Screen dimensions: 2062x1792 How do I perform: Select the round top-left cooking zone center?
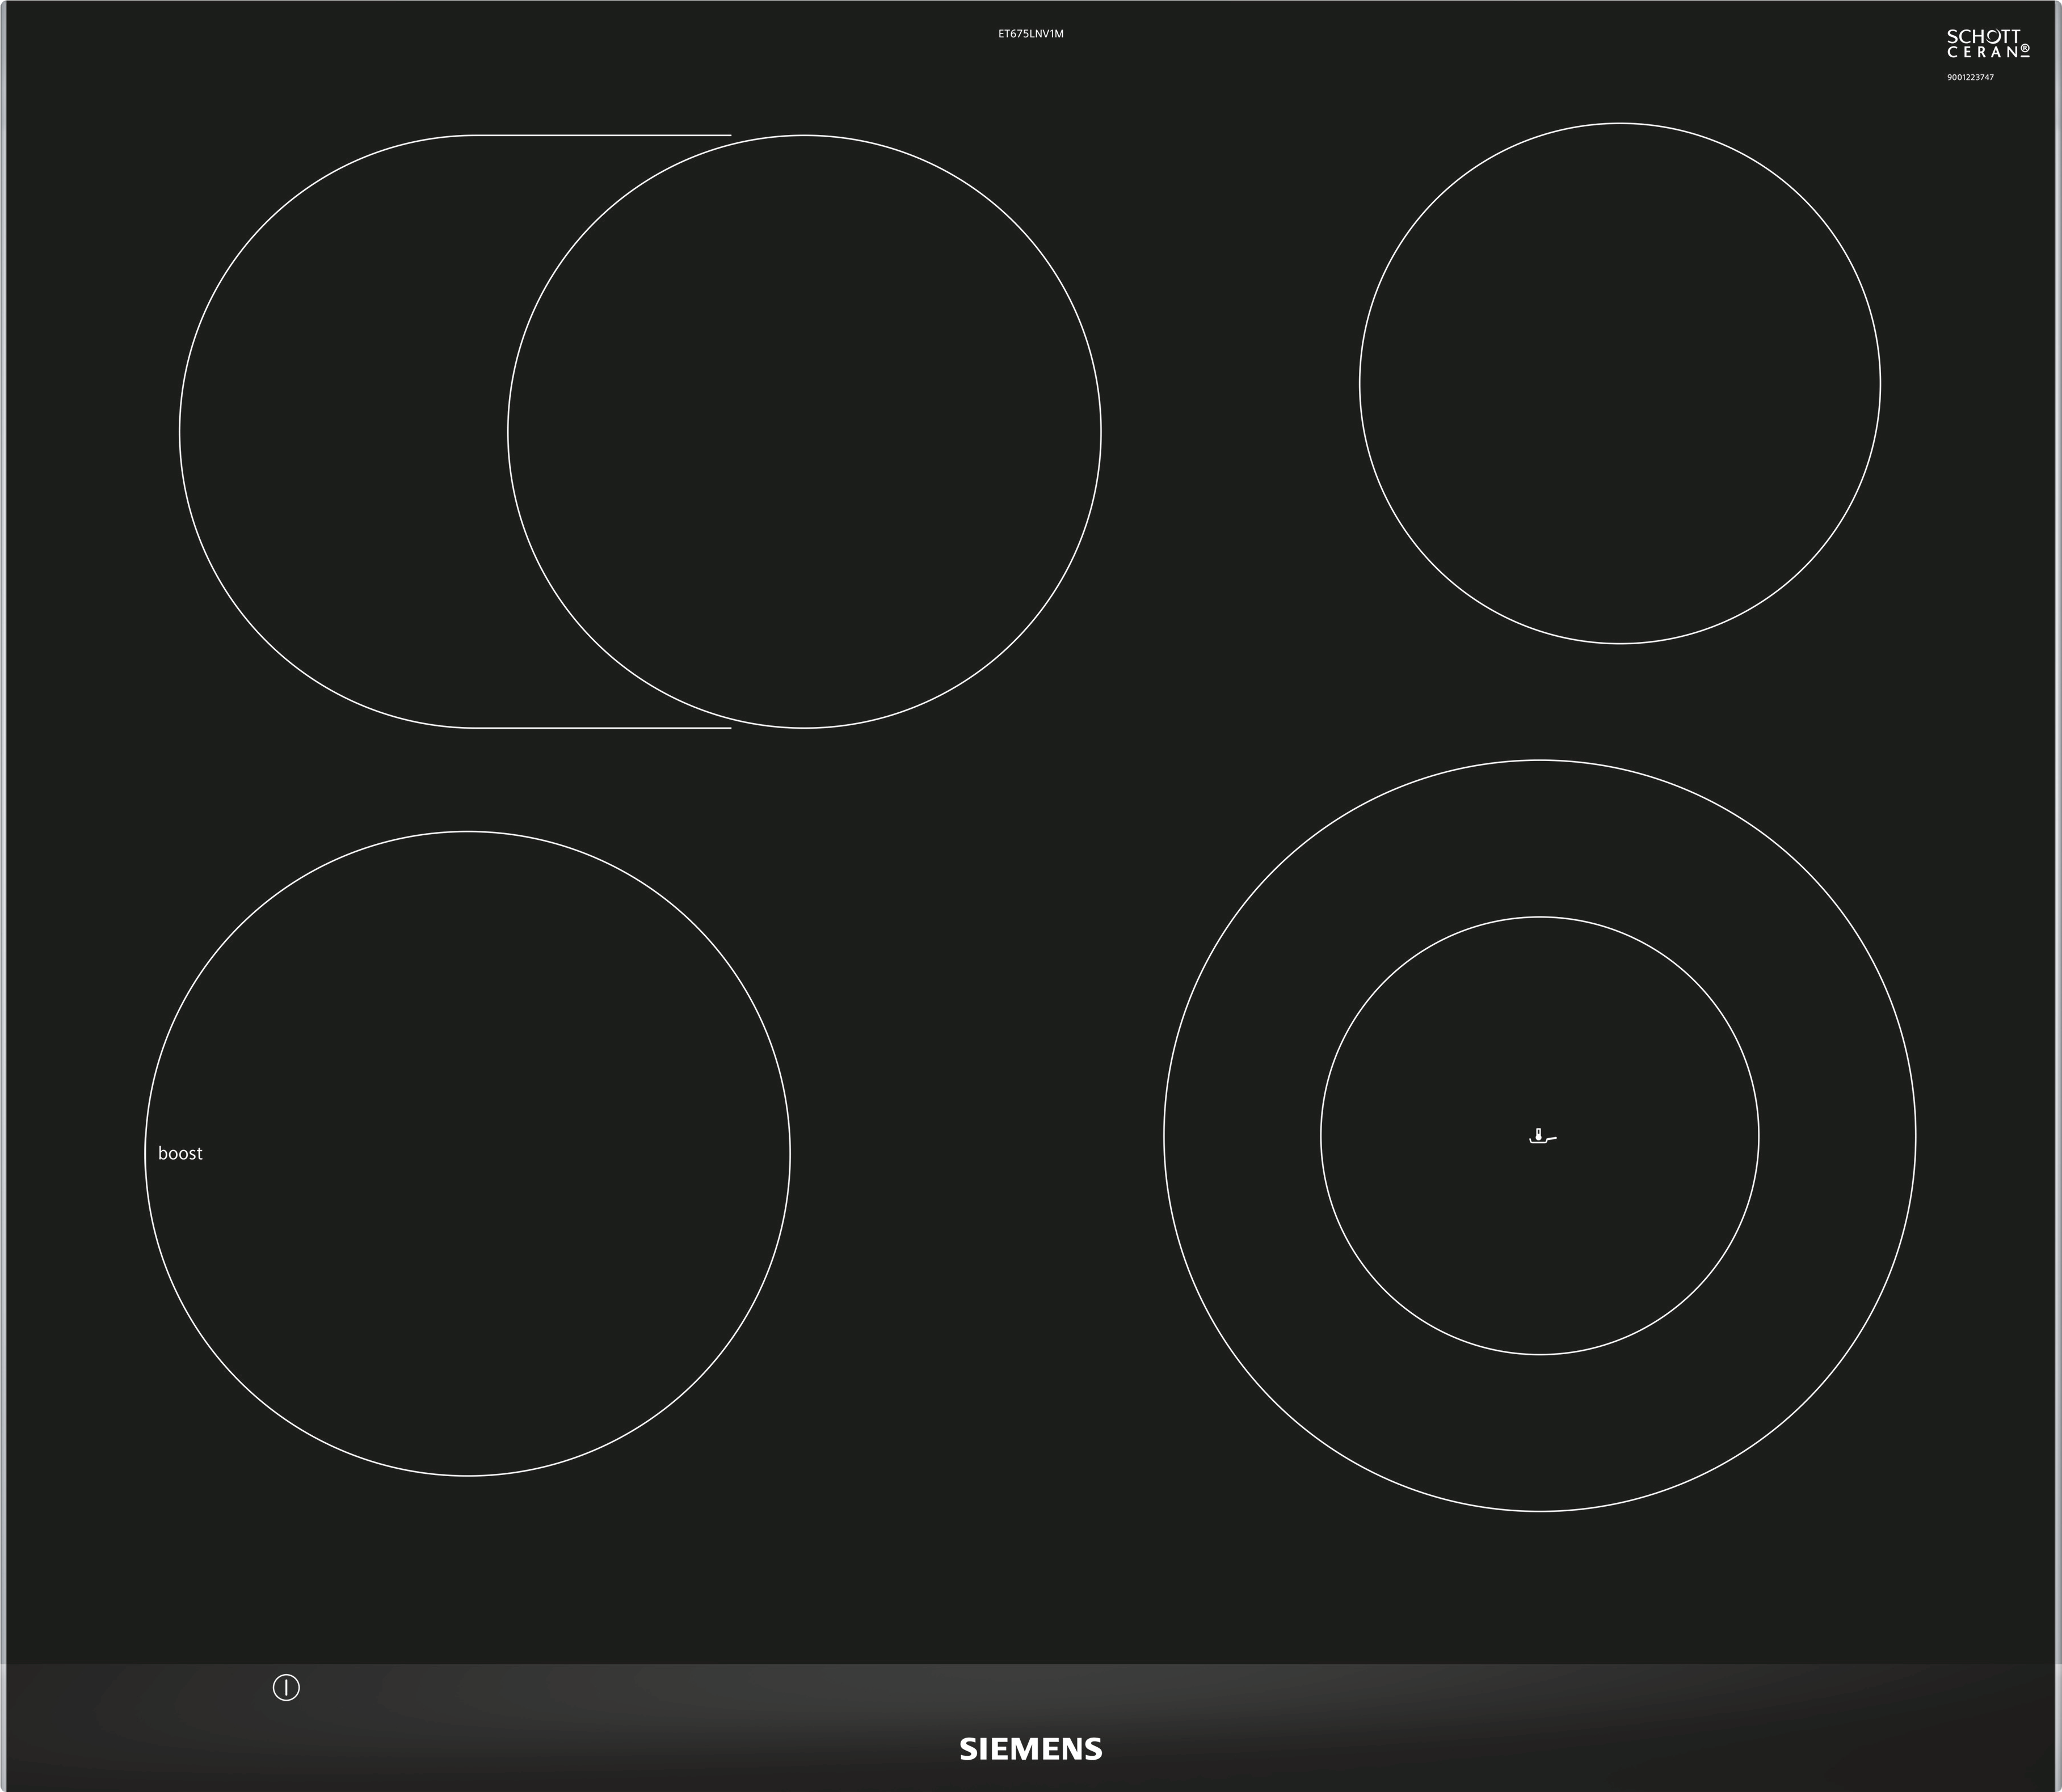coord(805,431)
